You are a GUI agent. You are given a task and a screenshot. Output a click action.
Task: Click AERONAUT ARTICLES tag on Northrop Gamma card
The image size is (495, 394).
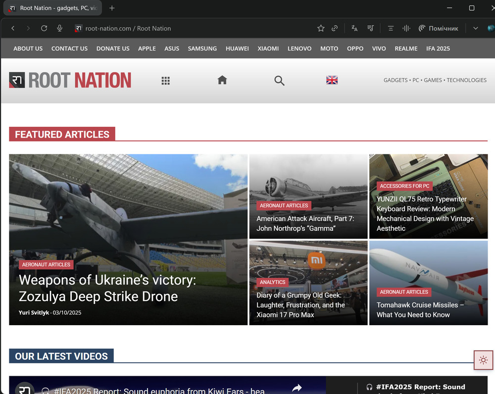[284, 205]
